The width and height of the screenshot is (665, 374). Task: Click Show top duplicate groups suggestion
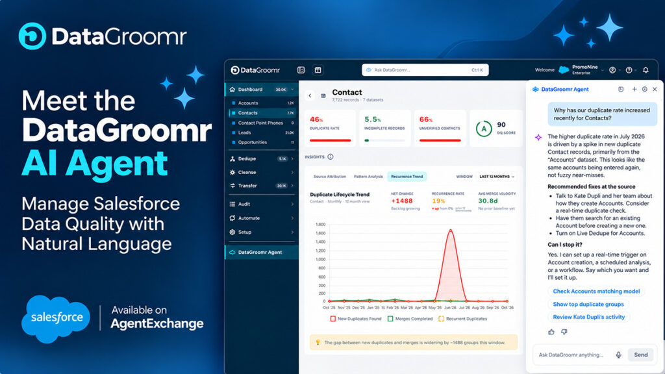(588, 304)
